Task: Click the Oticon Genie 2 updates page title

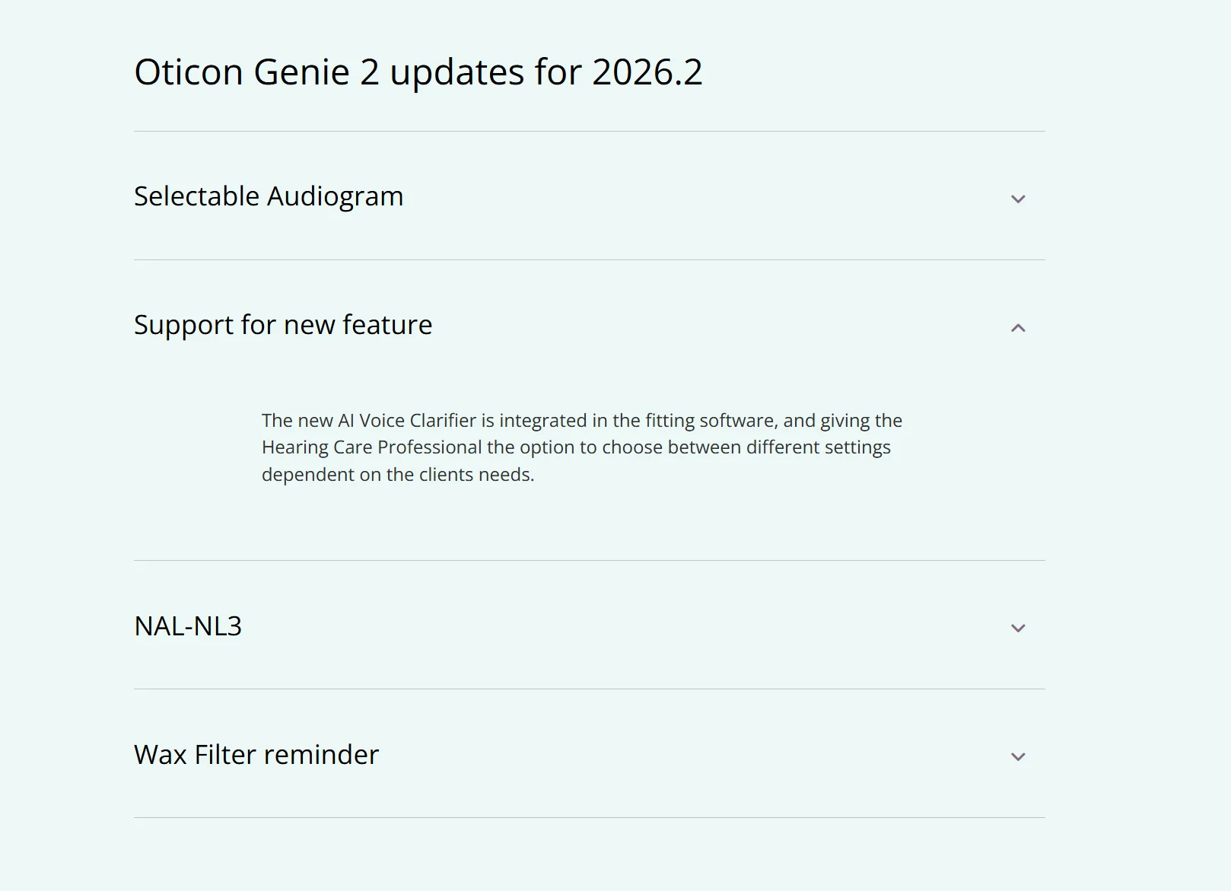Action: click(x=418, y=72)
